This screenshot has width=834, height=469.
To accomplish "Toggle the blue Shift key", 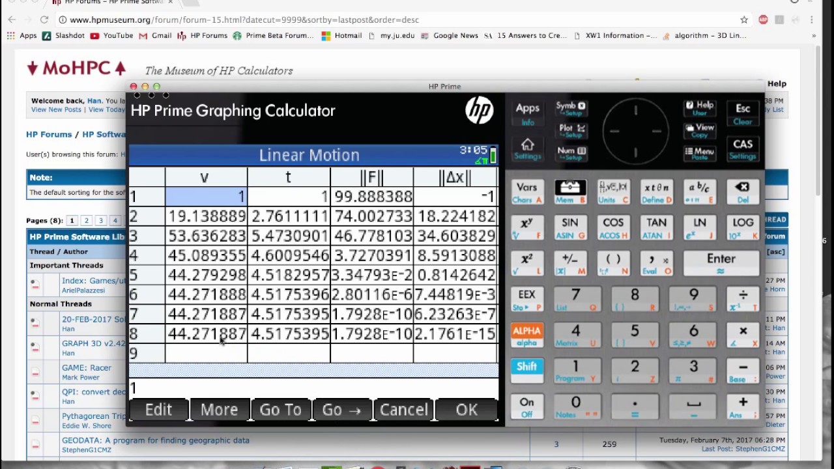I will [526, 372].
